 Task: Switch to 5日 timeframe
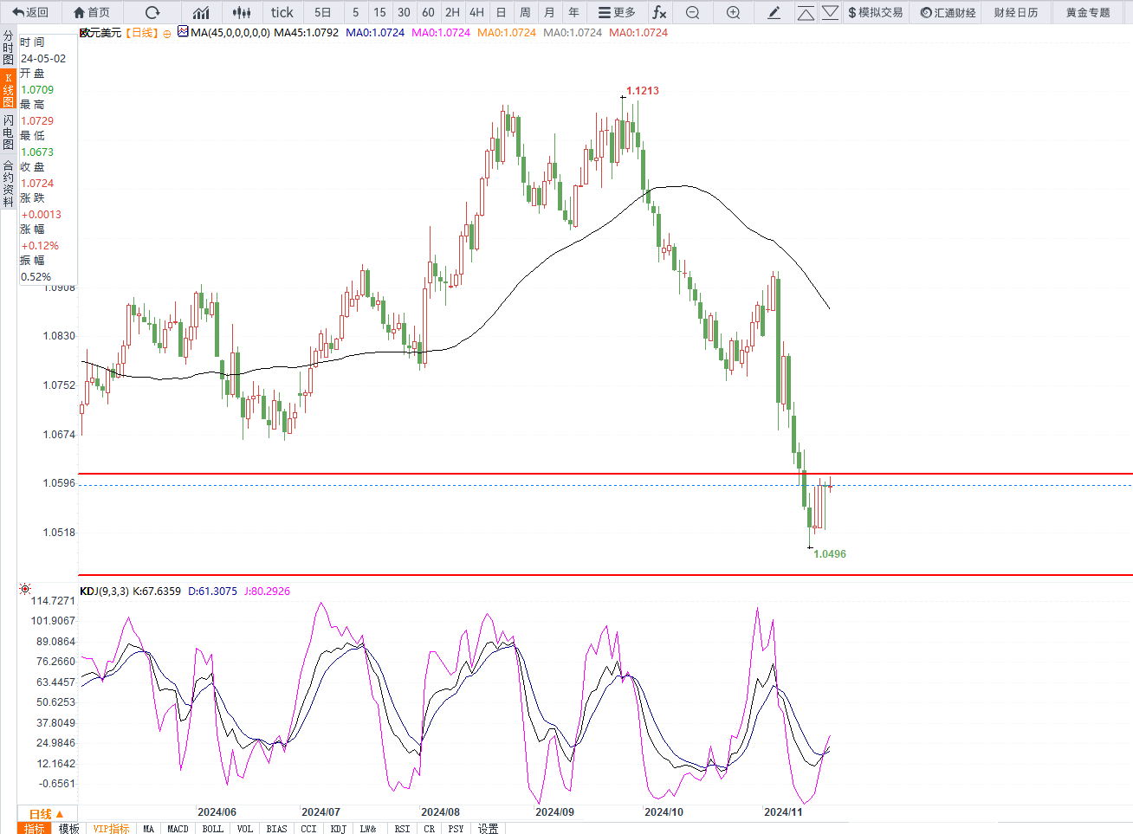click(x=323, y=12)
